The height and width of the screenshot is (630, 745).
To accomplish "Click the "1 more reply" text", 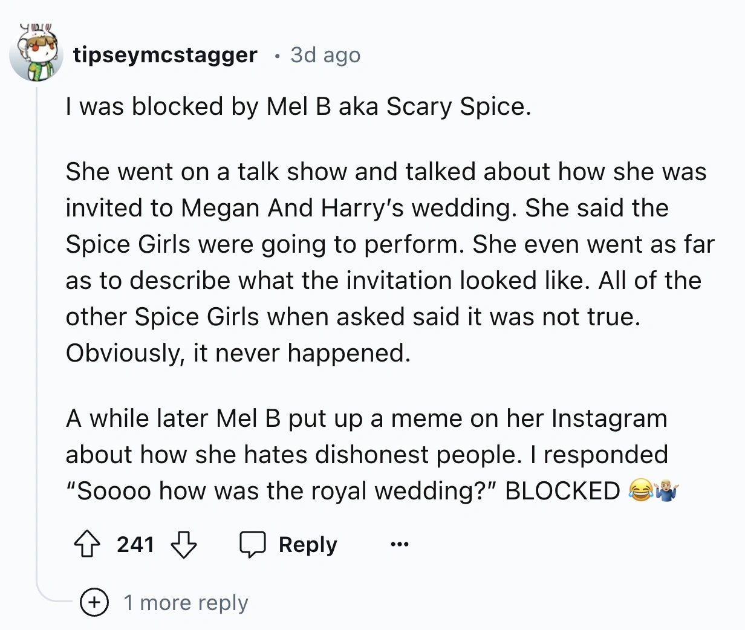I will [186, 603].
